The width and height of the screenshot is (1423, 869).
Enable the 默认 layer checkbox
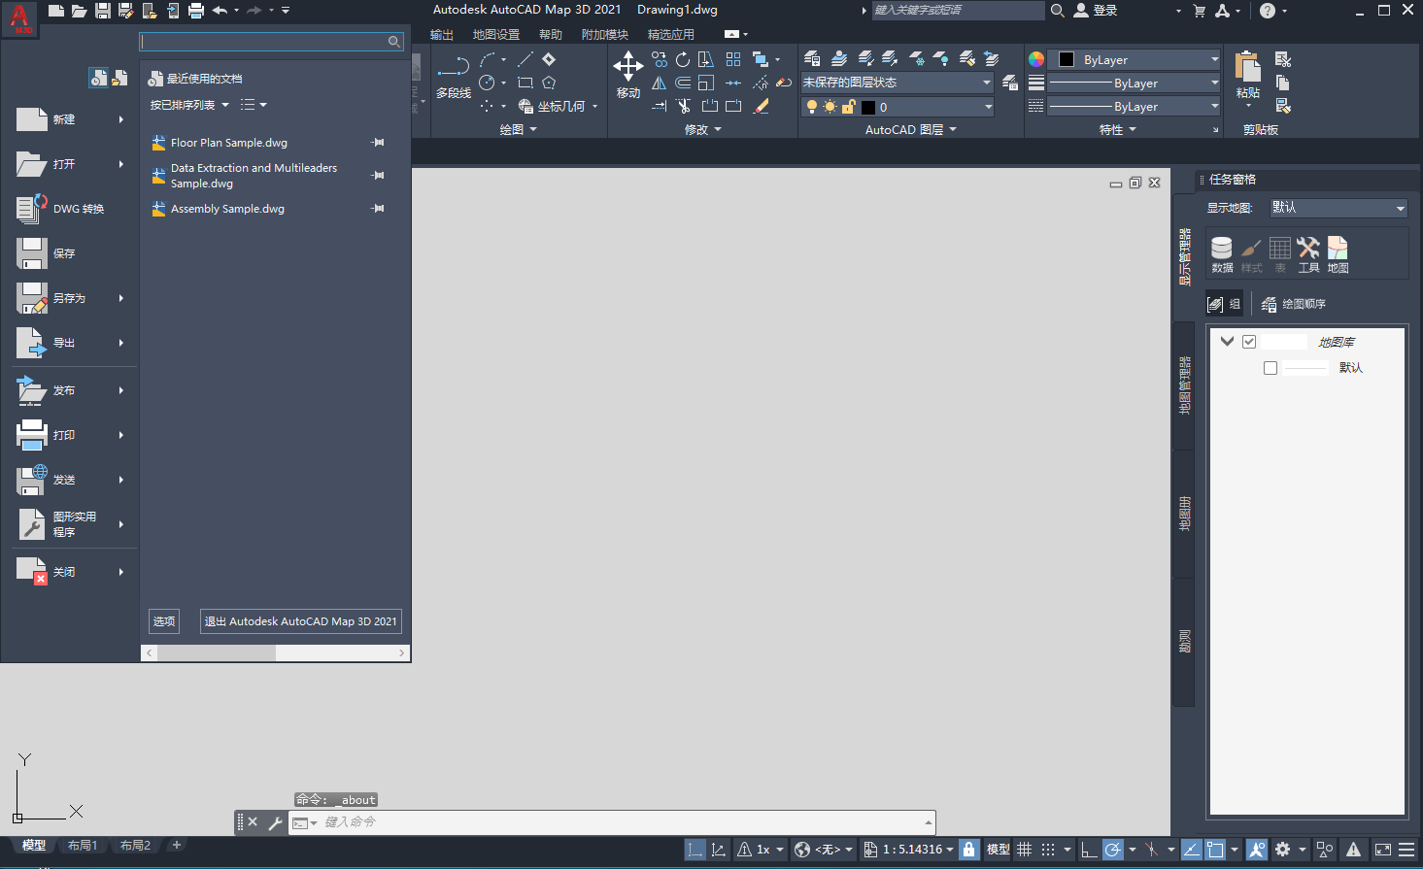(x=1271, y=368)
